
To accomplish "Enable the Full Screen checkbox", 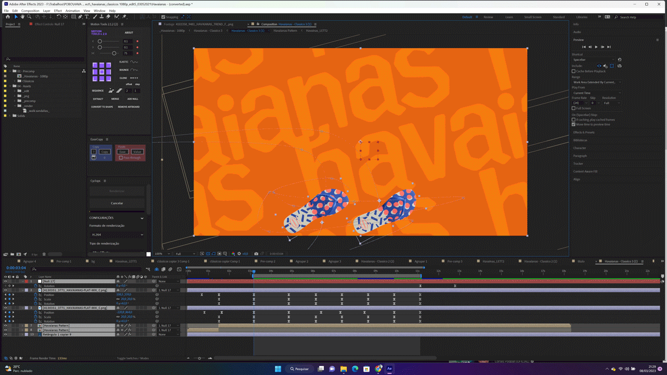I will click(574, 108).
